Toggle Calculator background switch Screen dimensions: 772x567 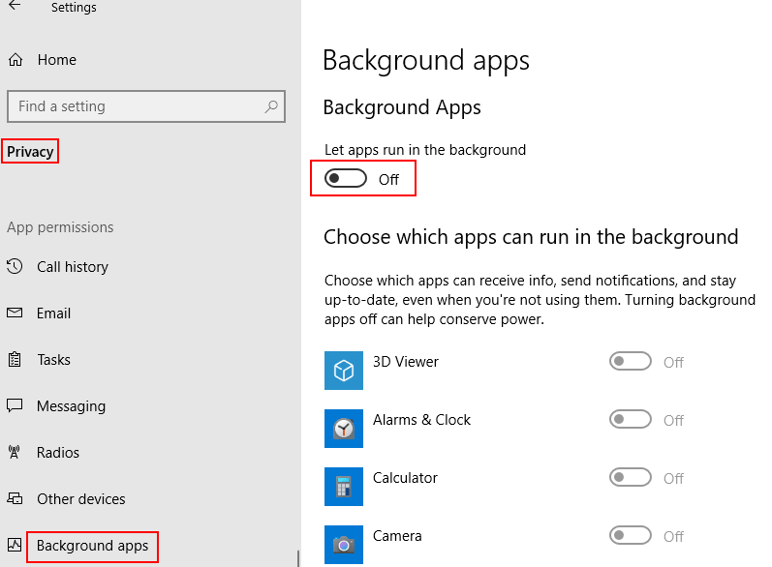pos(631,478)
